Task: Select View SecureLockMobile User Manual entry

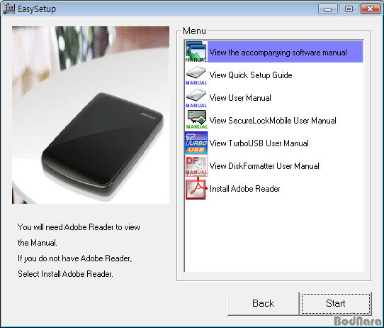Action: (x=273, y=121)
